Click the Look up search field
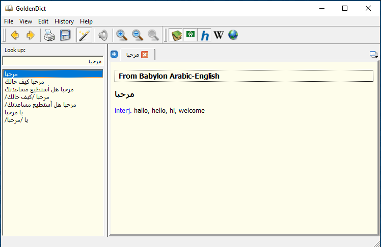The width and height of the screenshot is (381, 247). (x=52, y=61)
